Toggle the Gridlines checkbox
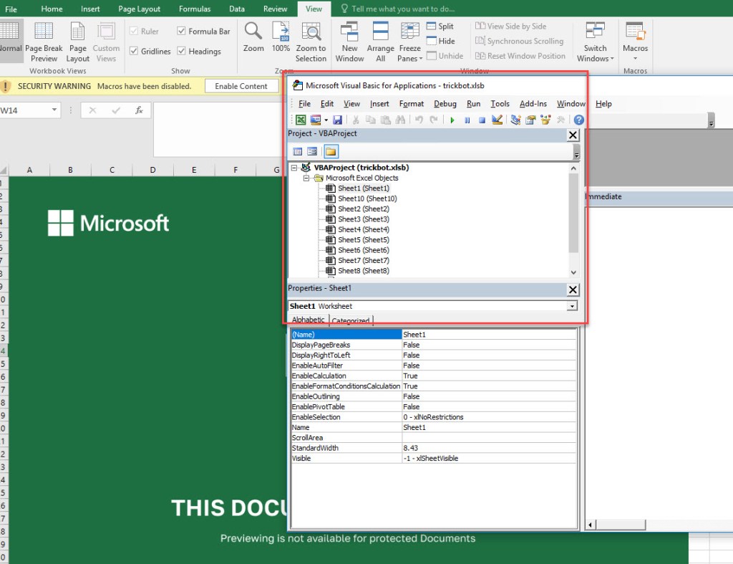The width and height of the screenshot is (733, 564). point(134,52)
